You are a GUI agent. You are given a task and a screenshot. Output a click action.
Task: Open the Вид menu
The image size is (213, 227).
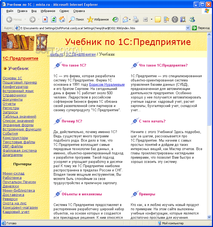click(x=34, y=11)
